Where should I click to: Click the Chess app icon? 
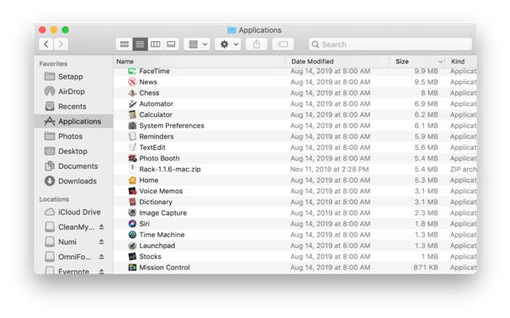click(132, 93)
